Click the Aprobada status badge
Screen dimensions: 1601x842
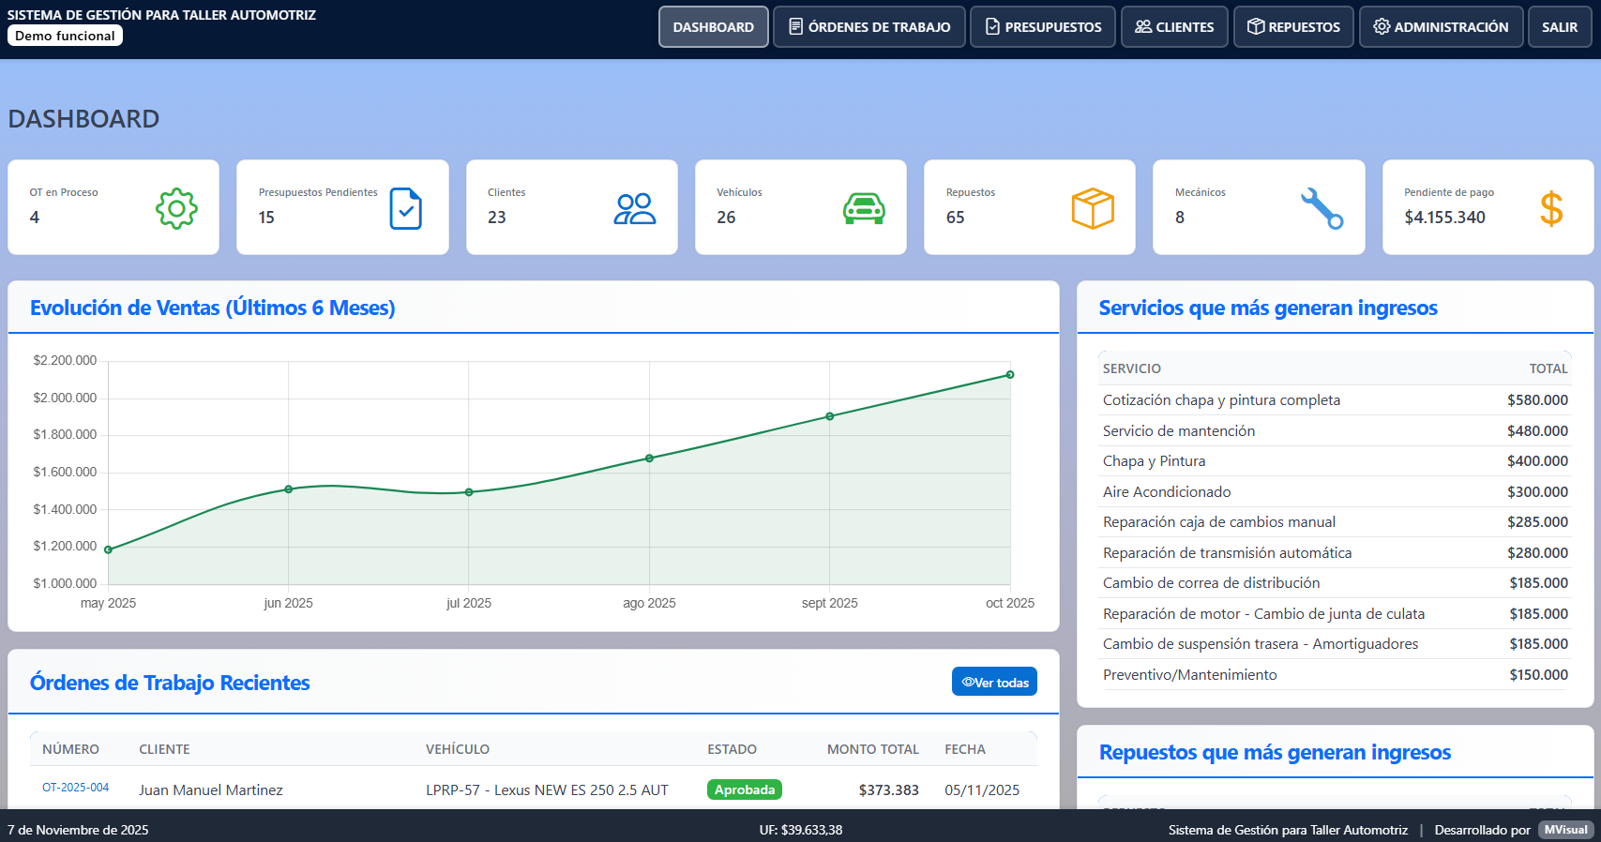pos(745,789)
